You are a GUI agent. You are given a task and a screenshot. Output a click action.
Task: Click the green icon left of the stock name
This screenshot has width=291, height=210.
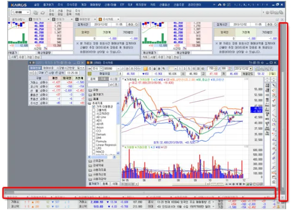coord(90,74)
